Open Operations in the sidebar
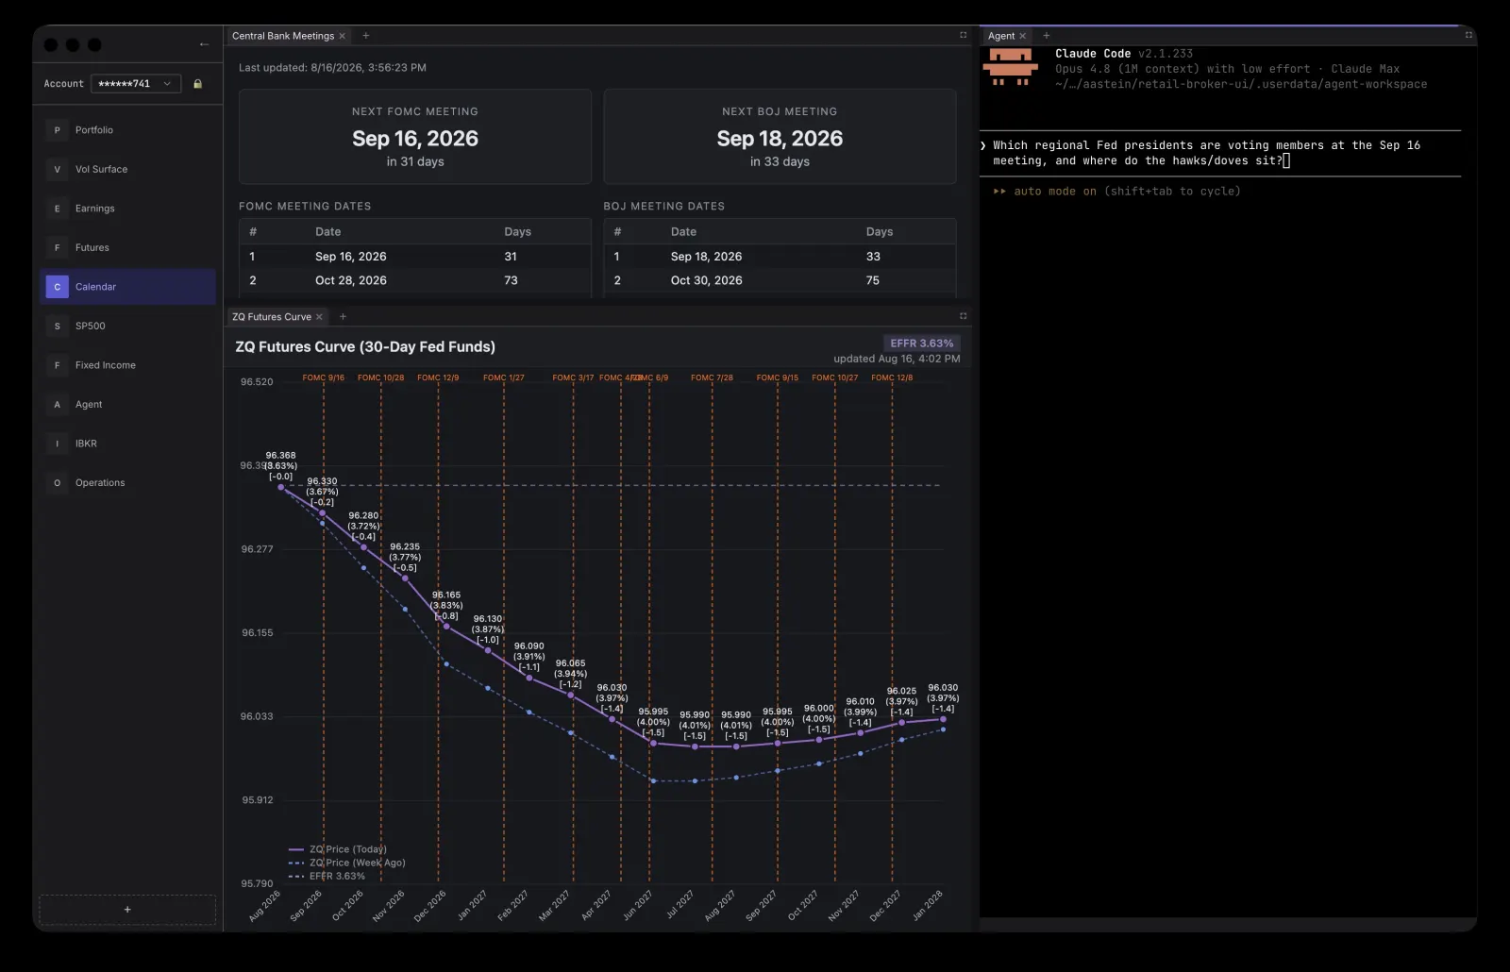 pos(127,482)
